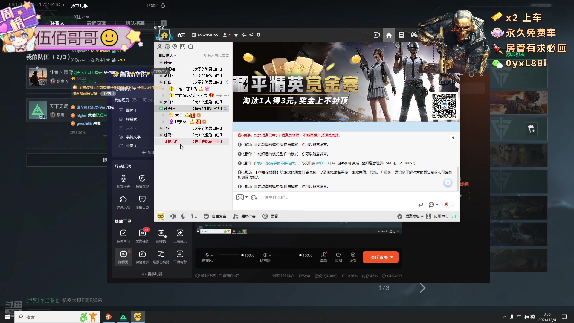574x323 pixels.
Task: Select the 晴天呀 sub-channel row
Action: pos(192,109)
